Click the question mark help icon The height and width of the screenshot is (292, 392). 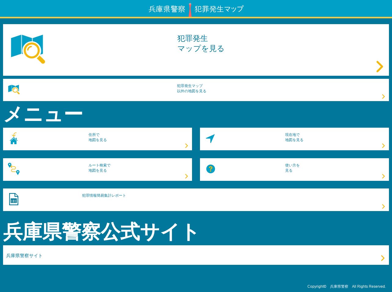211,169
